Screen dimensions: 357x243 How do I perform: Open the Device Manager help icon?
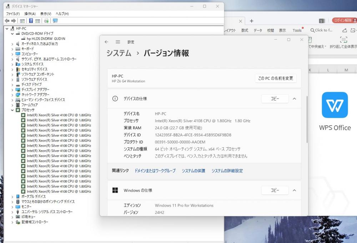click(x=31, y=21)
